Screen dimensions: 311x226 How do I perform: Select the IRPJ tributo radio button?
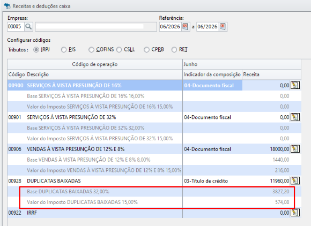(36, 49)
